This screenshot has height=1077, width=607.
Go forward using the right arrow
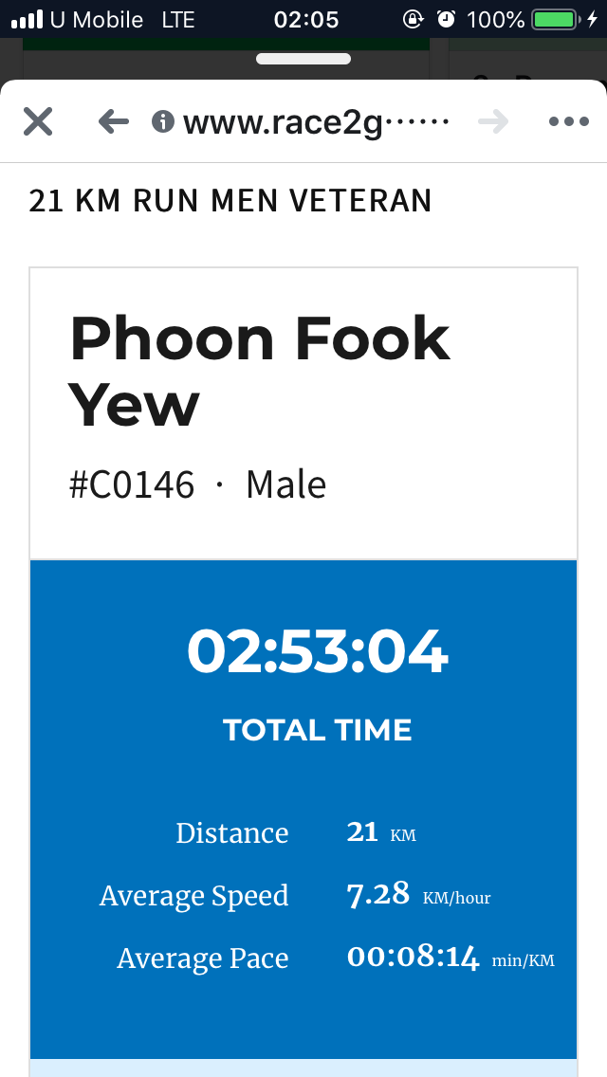tap(493, 122)
